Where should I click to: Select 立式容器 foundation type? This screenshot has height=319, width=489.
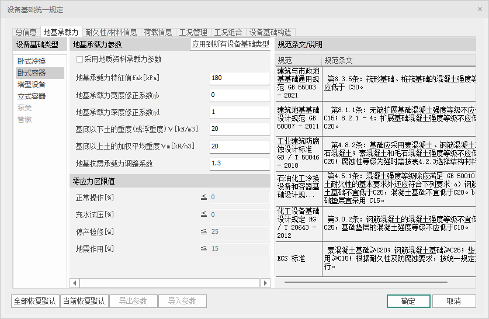32,96
